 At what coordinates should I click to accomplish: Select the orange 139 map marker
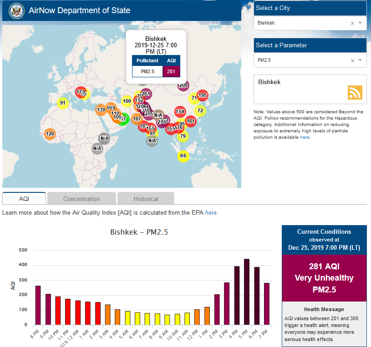[x=101, y=110]
